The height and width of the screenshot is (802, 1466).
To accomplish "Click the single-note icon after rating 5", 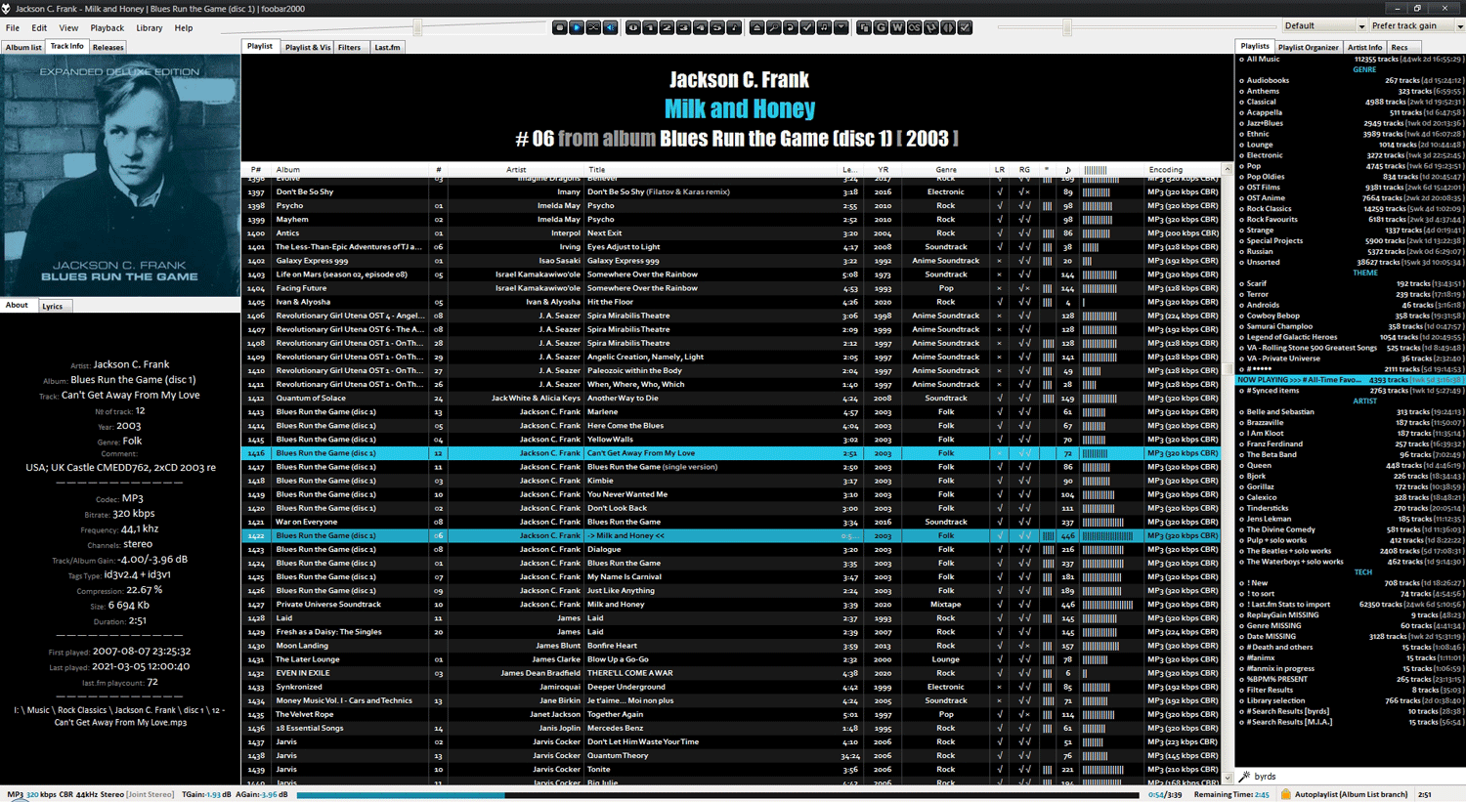I will (733, 27).
